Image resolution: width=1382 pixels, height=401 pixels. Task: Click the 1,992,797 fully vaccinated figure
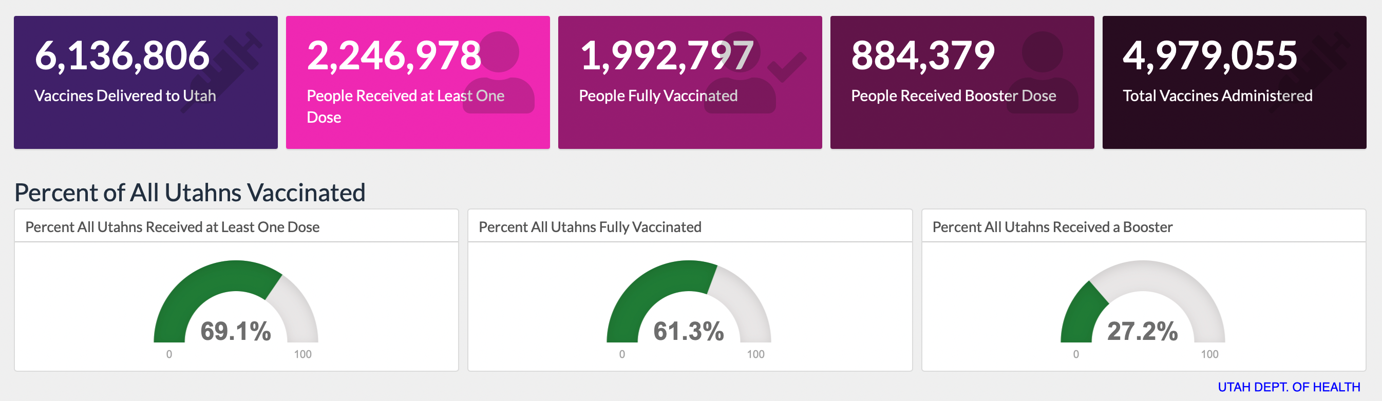tap(666, 56)
